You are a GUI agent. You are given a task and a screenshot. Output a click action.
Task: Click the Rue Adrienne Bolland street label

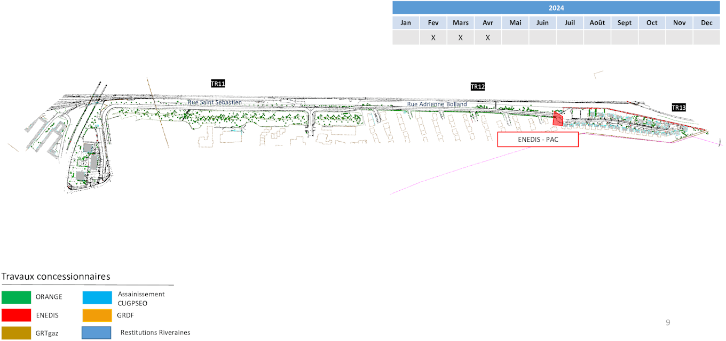pos(437,104)
